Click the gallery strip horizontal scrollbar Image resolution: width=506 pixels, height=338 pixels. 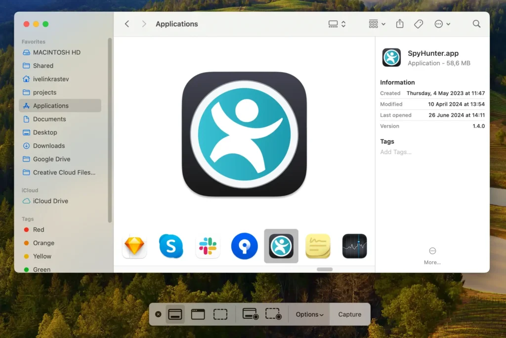[x=325, y=269]
